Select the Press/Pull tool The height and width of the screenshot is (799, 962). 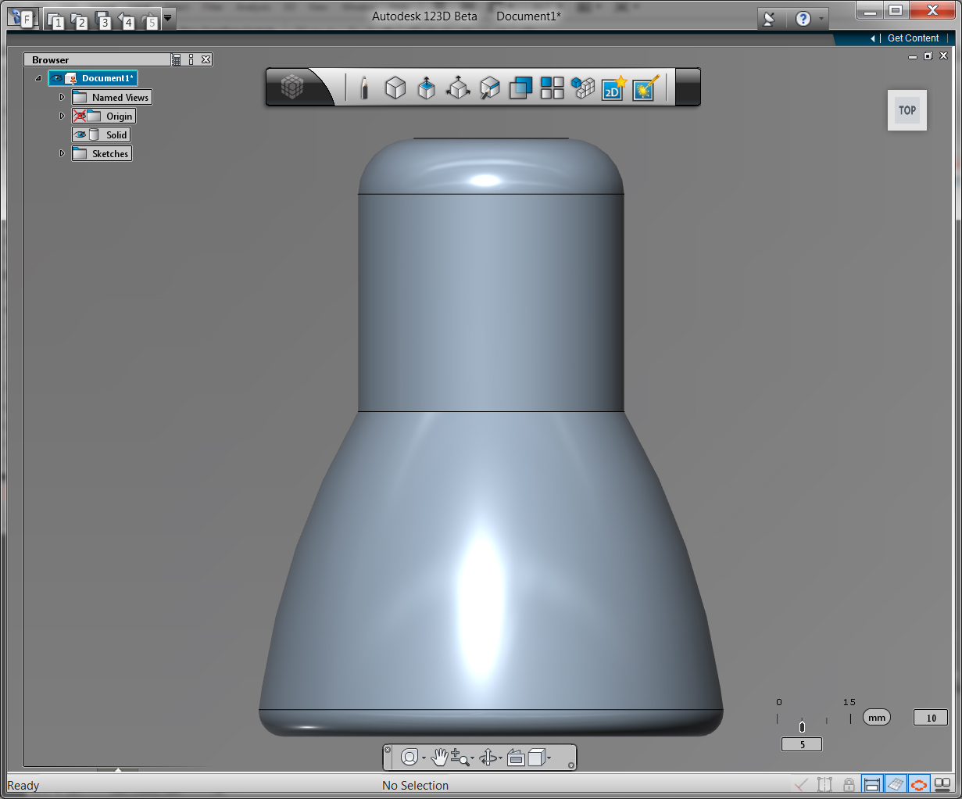click(458, 88)
